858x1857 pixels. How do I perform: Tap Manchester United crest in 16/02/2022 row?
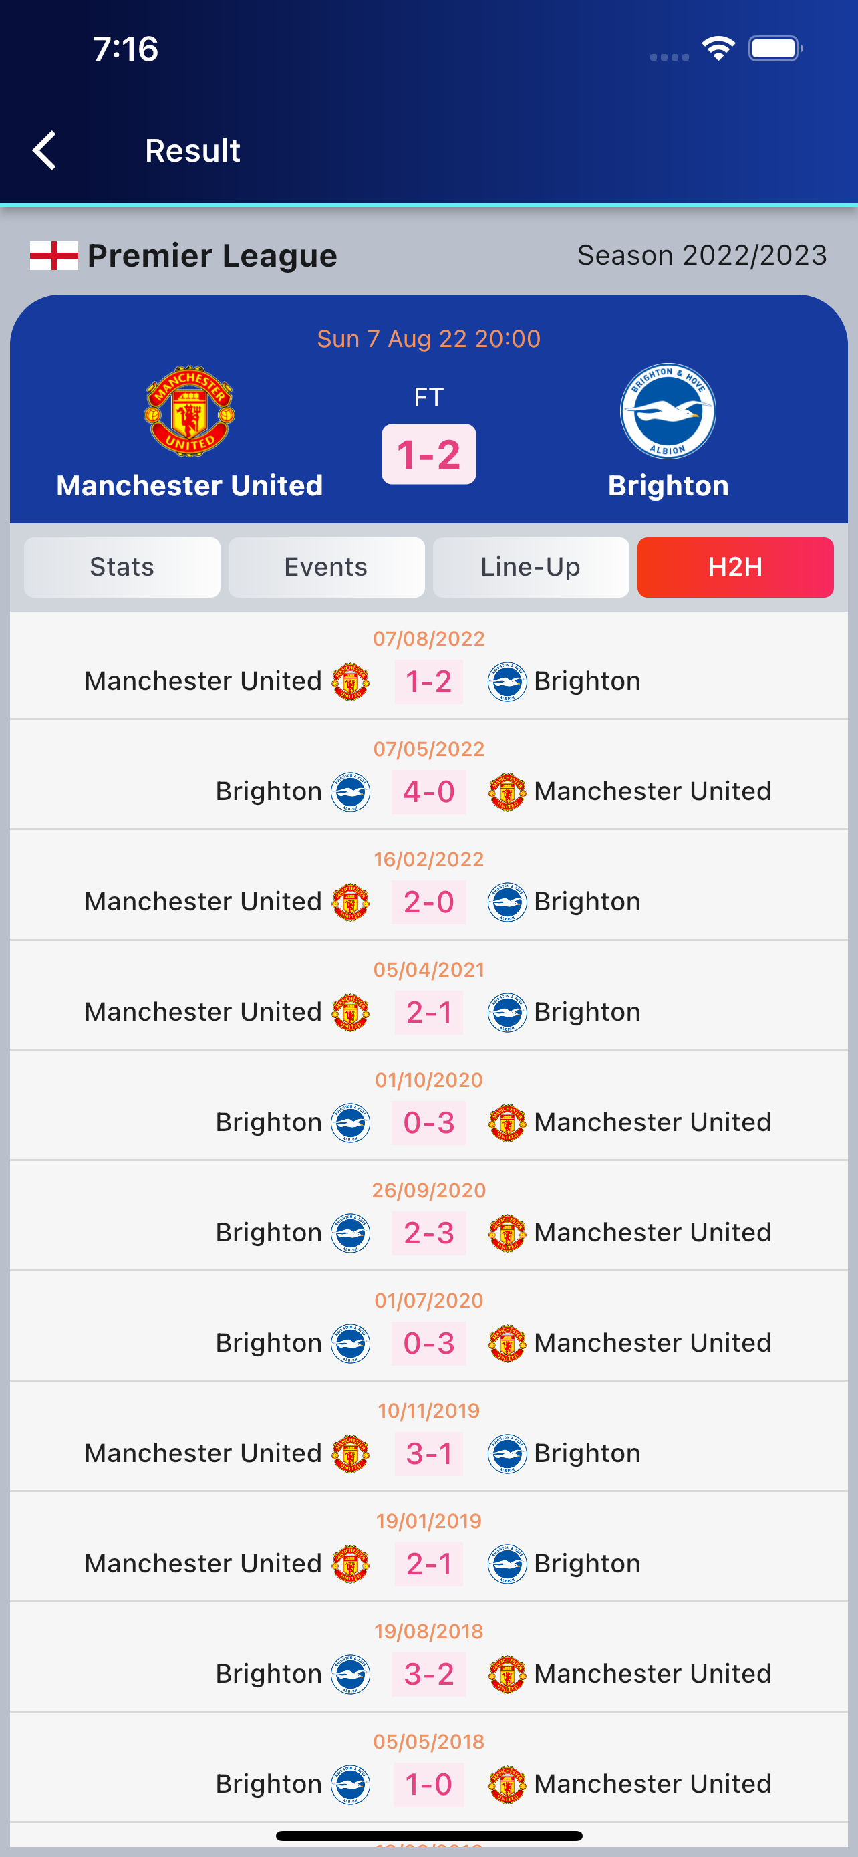click(350, 902)
